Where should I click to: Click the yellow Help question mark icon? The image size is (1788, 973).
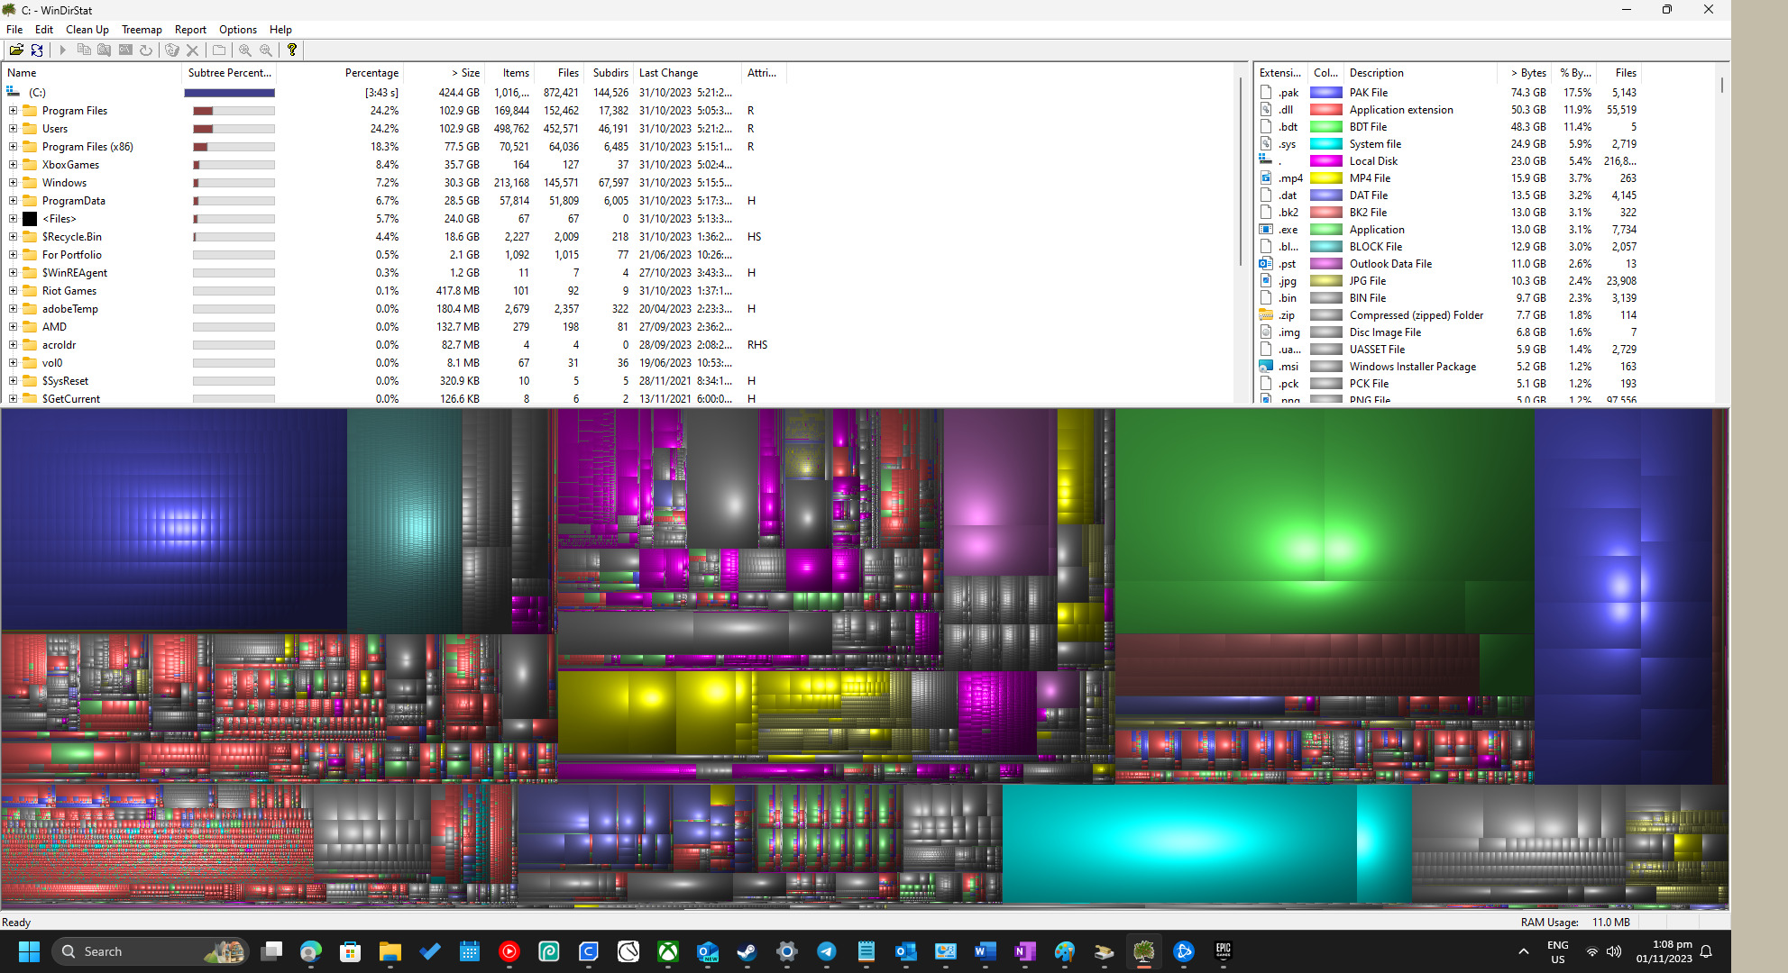292,50
